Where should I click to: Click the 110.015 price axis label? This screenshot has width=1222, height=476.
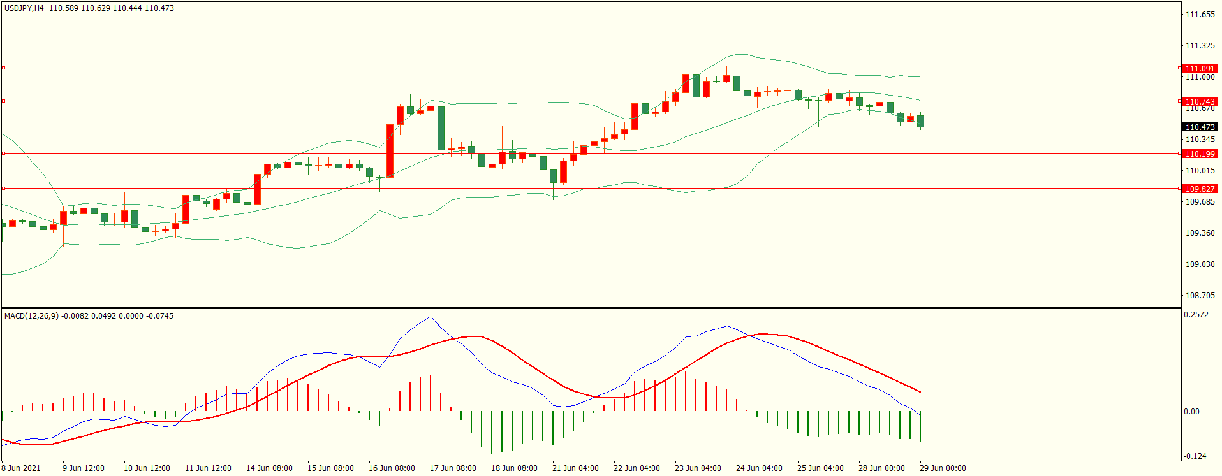click(1200, 171)
